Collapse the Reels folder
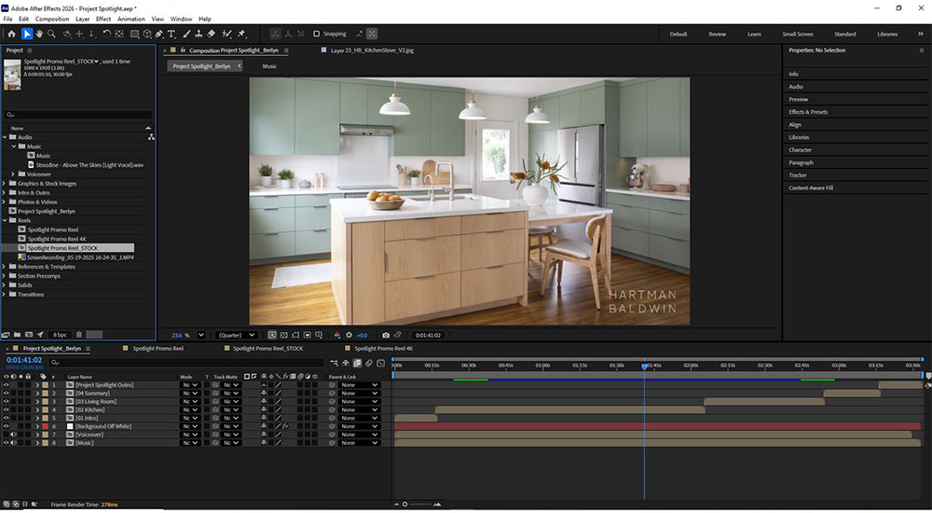Screen dimensions: 932x513 5,220
